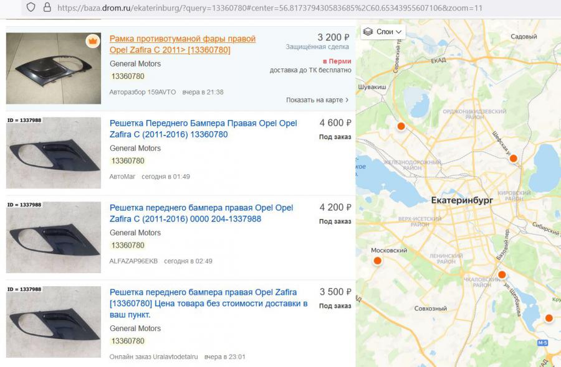Open the Слои layers dropdown on map
This screenshot has height=367, width=561.
pos(383,32)
